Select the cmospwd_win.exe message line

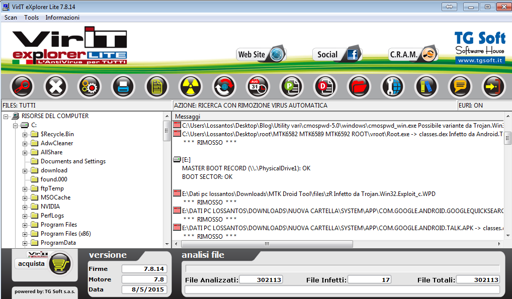pos(338,125)
